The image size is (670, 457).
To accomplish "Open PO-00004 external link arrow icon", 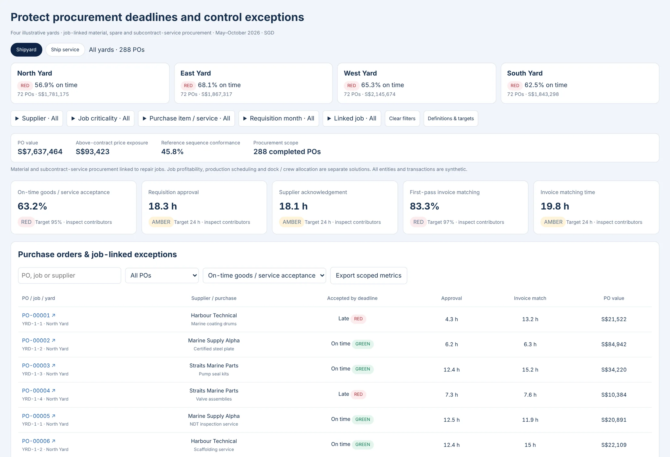I will click(54, 391).
